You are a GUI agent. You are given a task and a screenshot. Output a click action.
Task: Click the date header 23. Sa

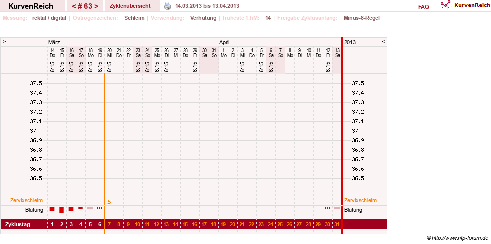tap(138, 53)
